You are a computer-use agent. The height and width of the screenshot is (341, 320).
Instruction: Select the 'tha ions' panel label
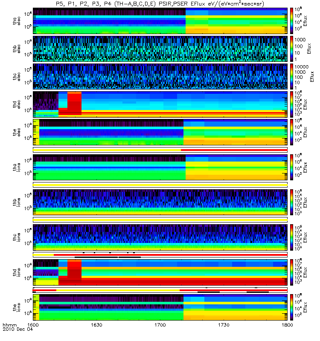click(16, 168)
